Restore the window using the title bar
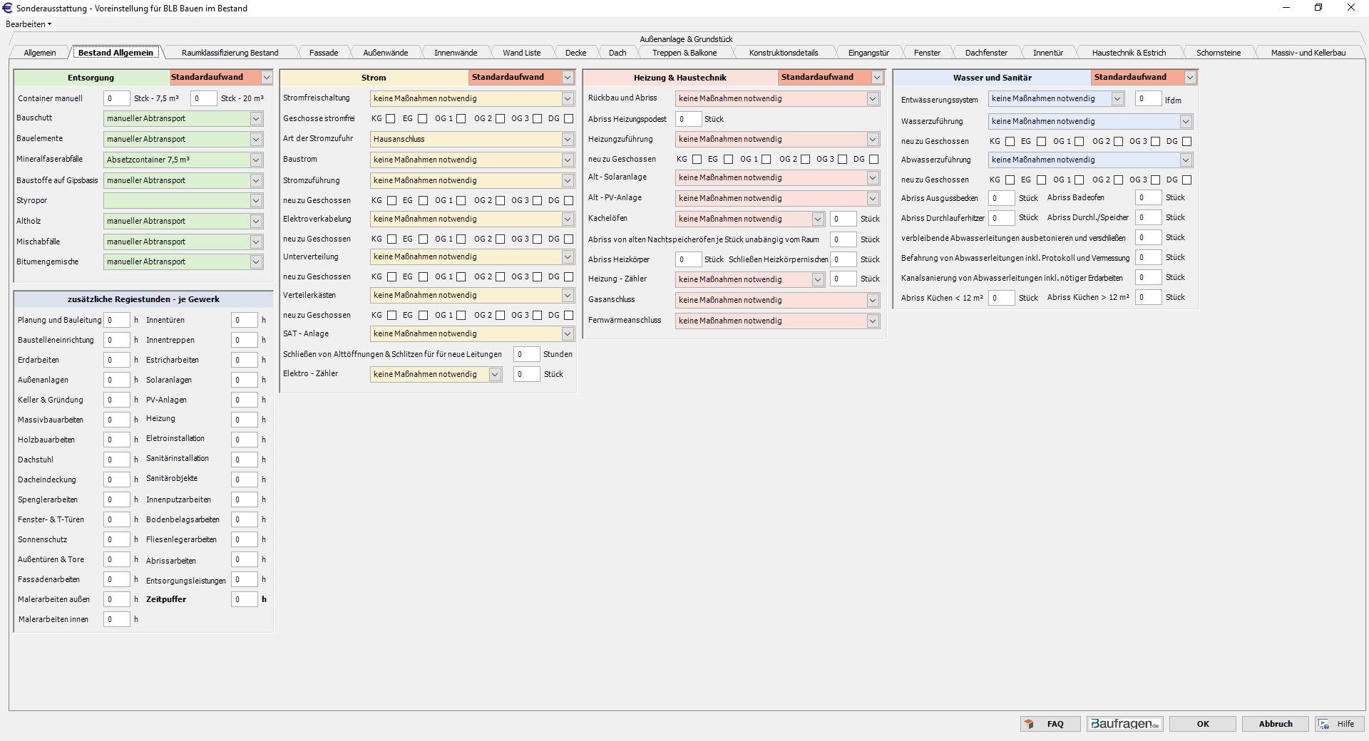Viewport: 1369px width, 741px height. pos(1318,8)
